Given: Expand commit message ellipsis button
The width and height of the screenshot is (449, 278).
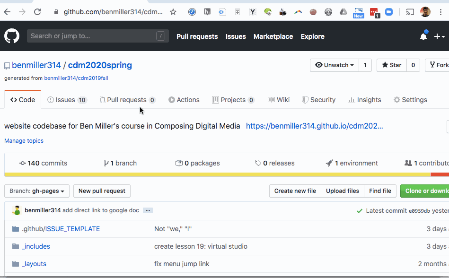Looking at the screenshot, I should [148, 210].
